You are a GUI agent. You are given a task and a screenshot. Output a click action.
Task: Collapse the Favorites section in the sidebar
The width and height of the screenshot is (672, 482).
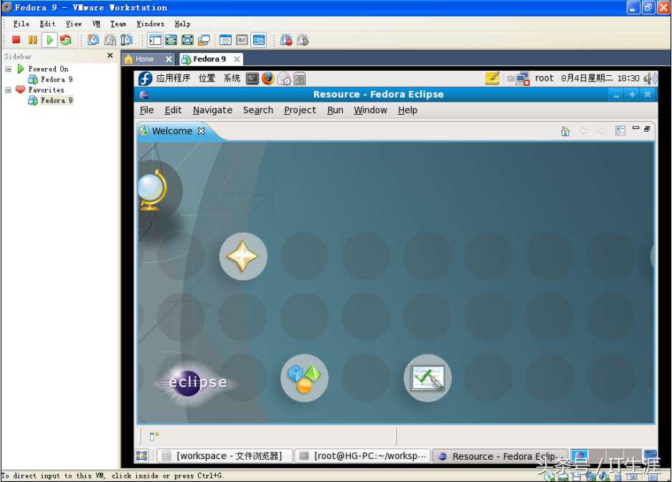[x=7, y=90]
